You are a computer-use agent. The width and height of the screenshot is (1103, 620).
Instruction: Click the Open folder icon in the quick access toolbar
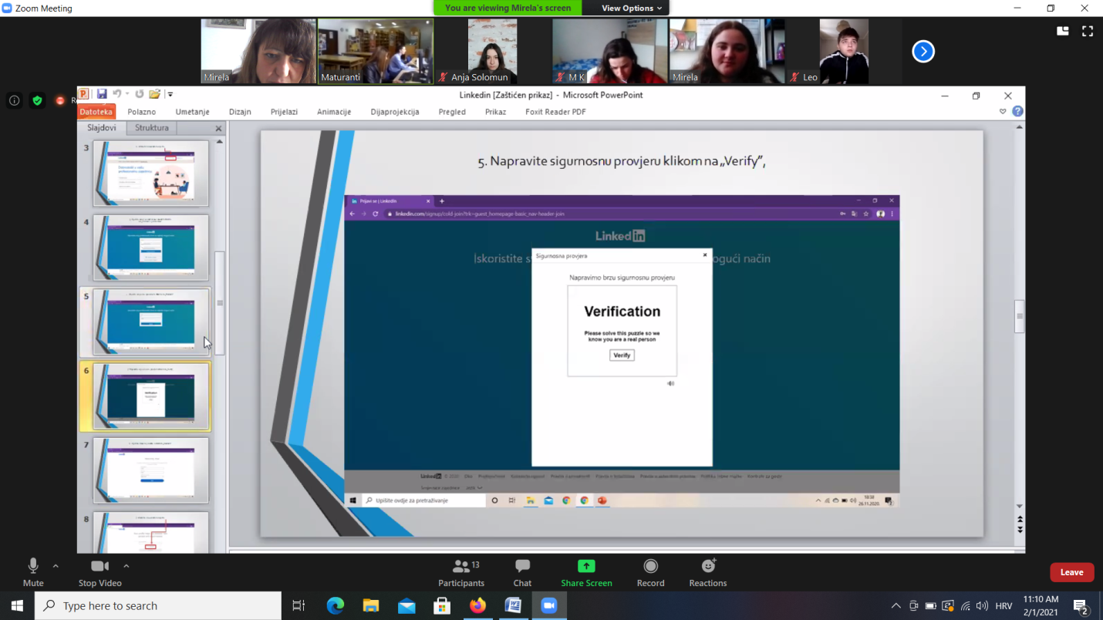point(155,94)
